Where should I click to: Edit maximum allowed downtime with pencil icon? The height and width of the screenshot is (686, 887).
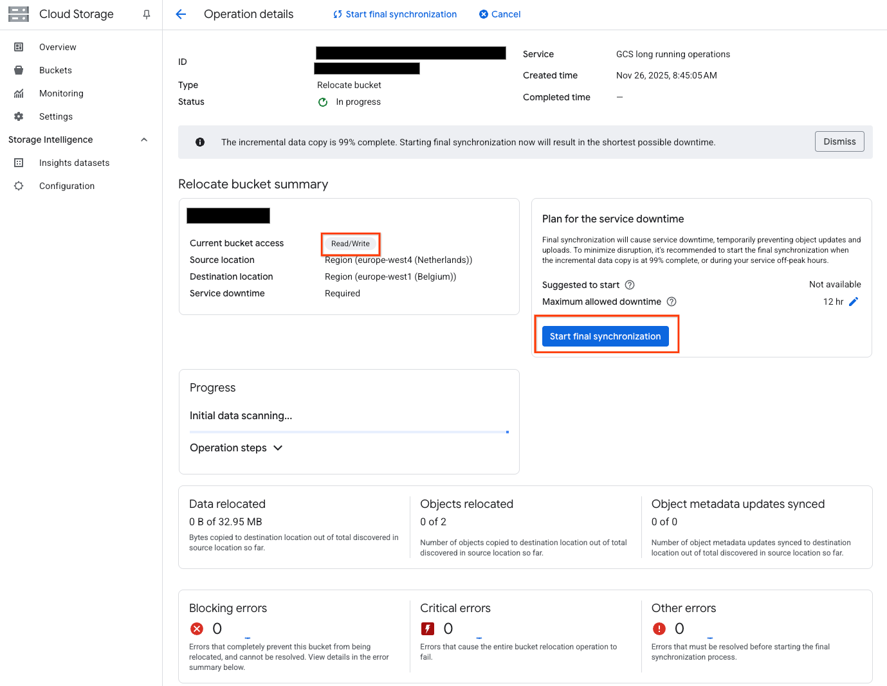pos(854,302)
